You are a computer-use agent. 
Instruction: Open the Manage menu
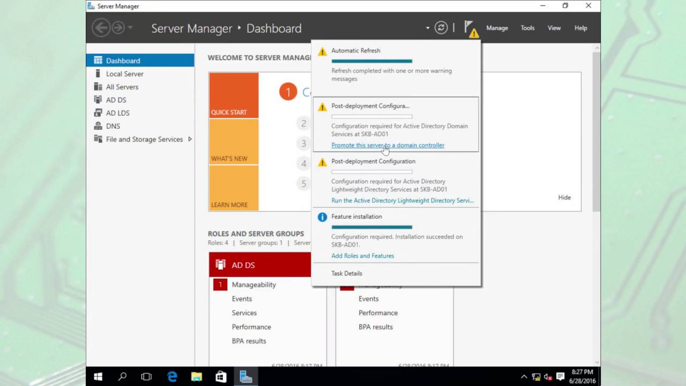(497, 28)
